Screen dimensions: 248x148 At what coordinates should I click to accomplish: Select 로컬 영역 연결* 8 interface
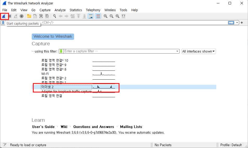(54, 69)
